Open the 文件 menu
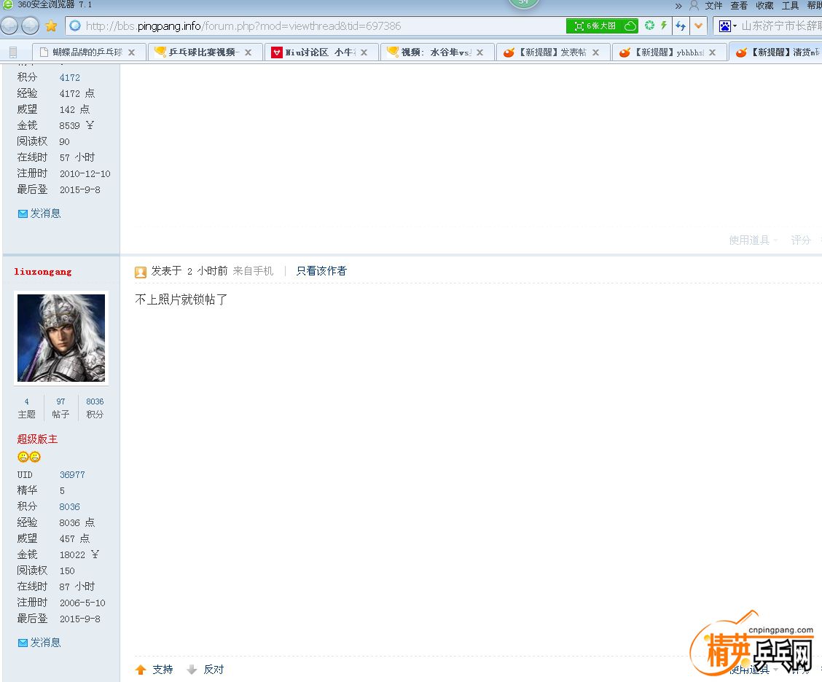 (x=713, y=5)
